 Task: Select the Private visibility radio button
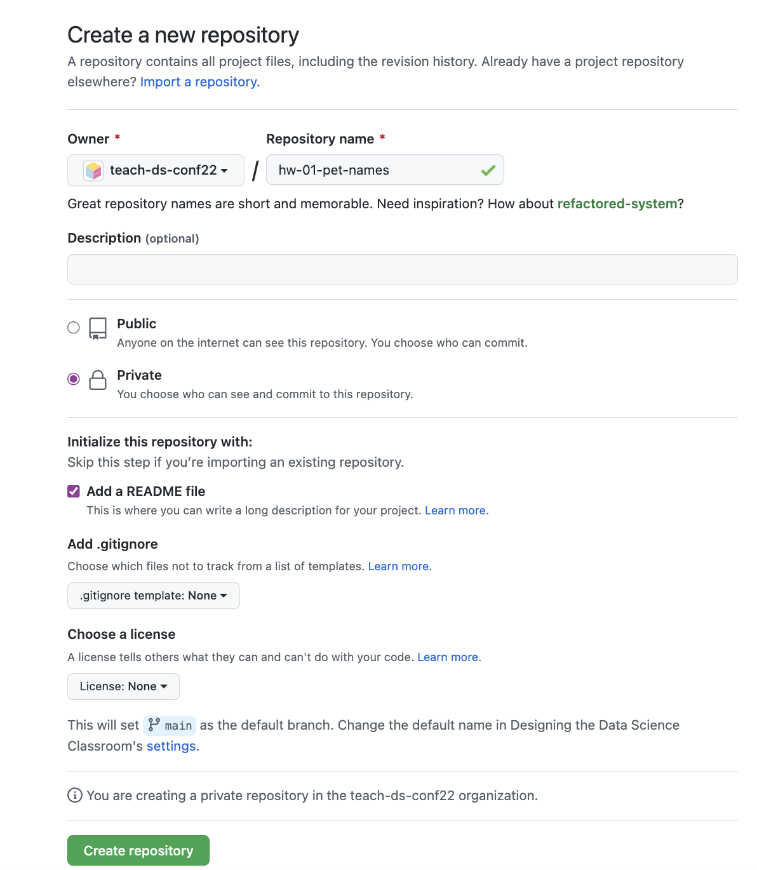pyautogui.click(x=74, y=379)
